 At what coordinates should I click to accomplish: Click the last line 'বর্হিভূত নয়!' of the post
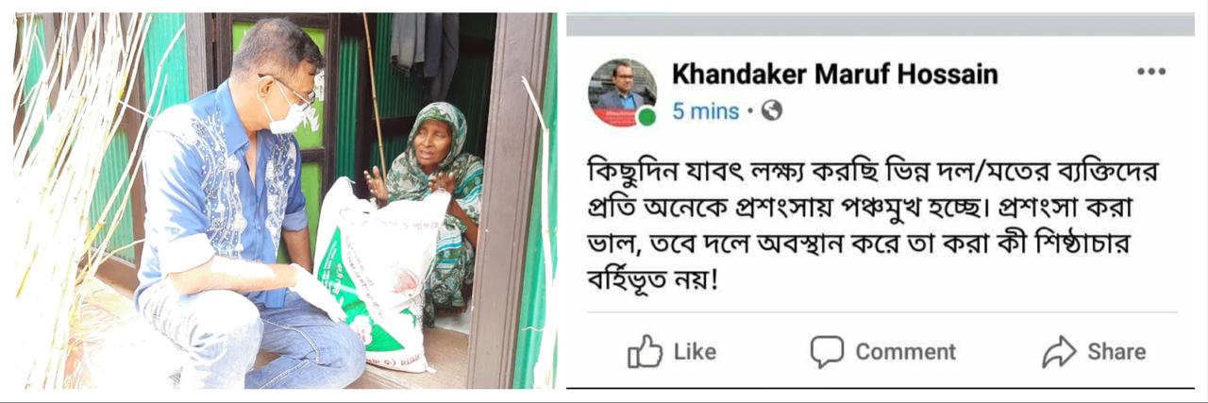(x=653, y=281)
